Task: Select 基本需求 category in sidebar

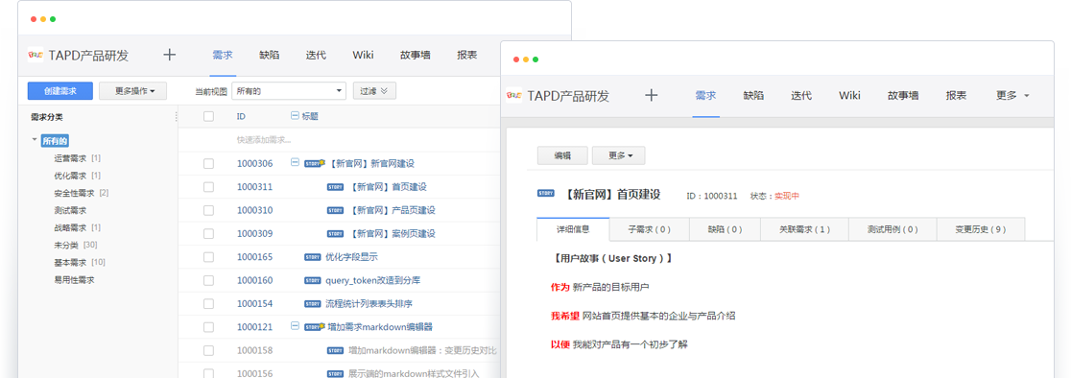Action: click(70, 262)
